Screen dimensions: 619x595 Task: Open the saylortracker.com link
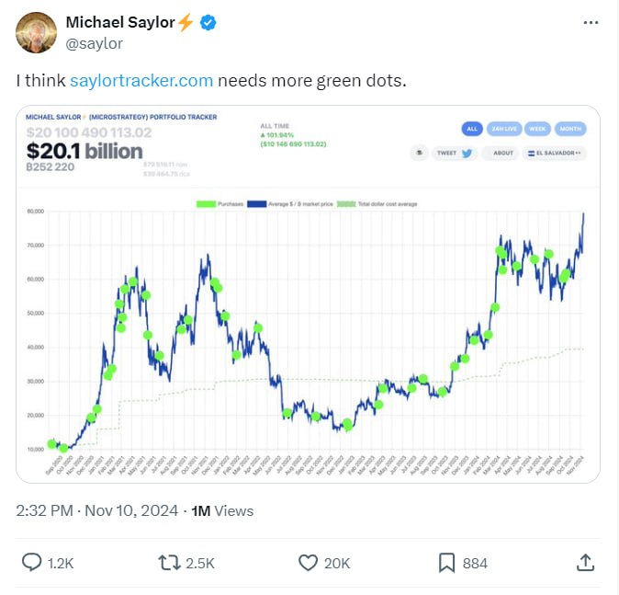click(141, 81)
